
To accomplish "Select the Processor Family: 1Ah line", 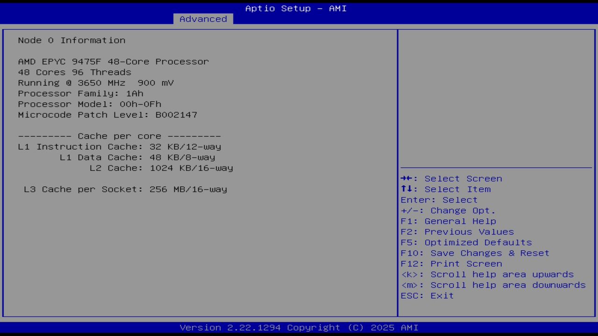I will pos(80,93).
